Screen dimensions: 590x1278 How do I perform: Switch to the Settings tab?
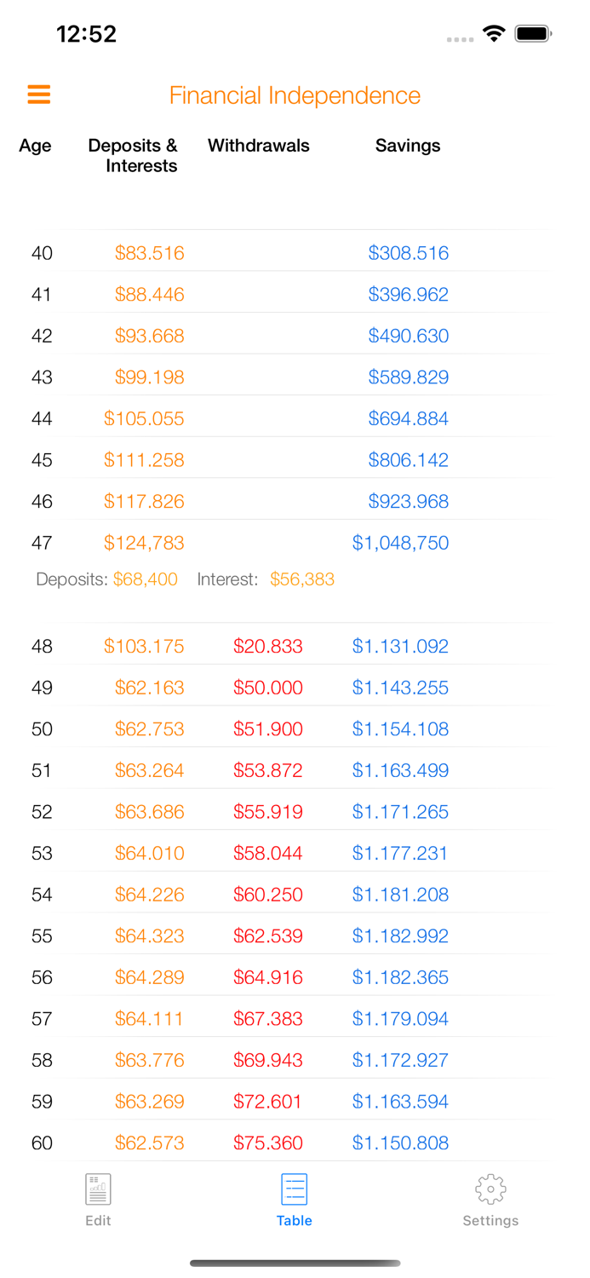pyautogui.click(x=490, y=1200)
